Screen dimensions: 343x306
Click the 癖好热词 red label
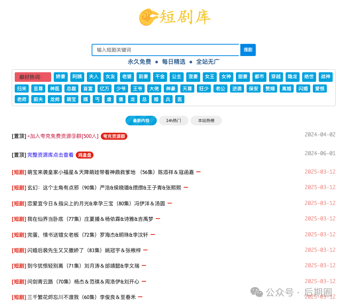[x=32, y=77]
